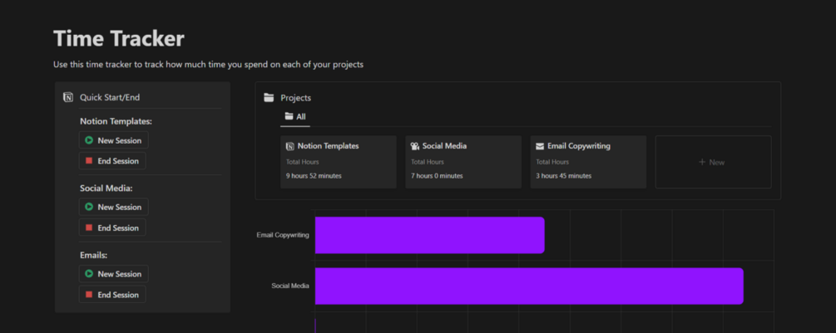
Task: Click the Social Media purple chart bar
Action: [x=528, y=286]
